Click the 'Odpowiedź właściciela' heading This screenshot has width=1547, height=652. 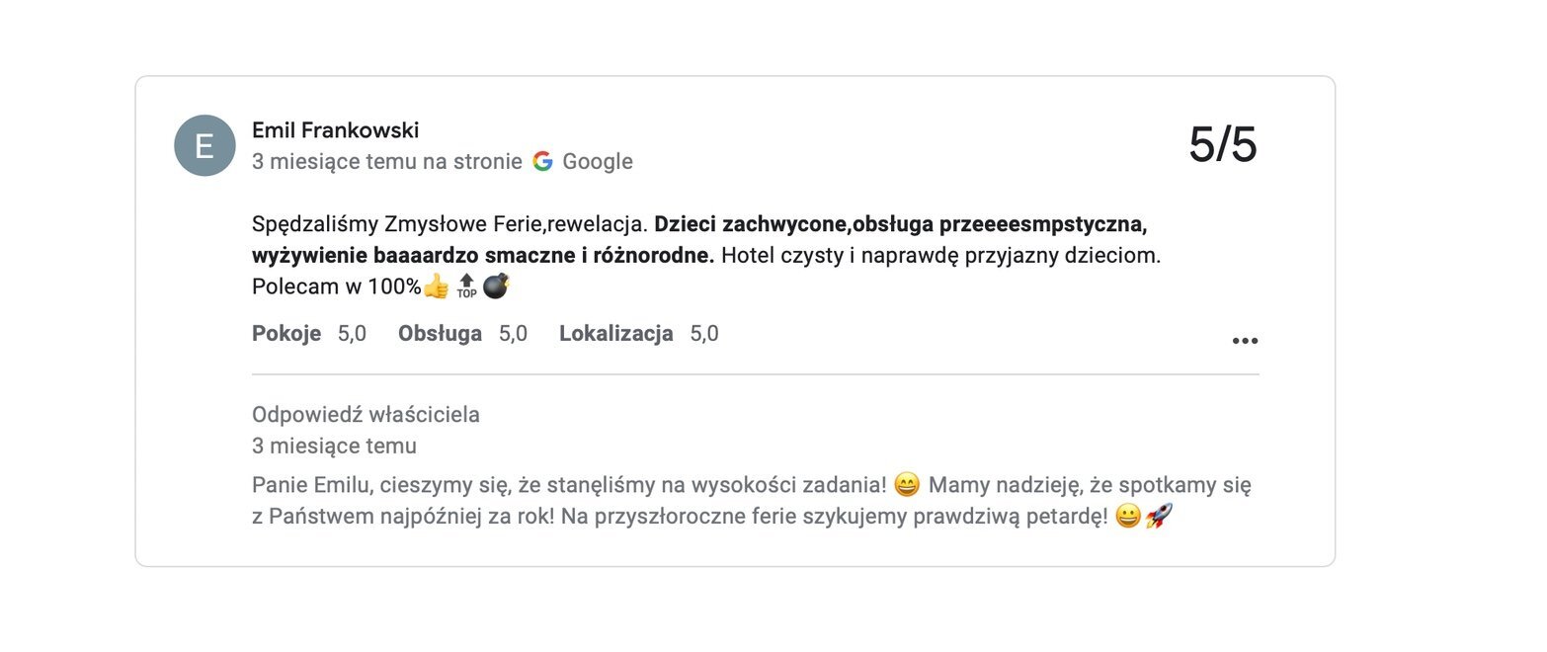pos(366,415)
